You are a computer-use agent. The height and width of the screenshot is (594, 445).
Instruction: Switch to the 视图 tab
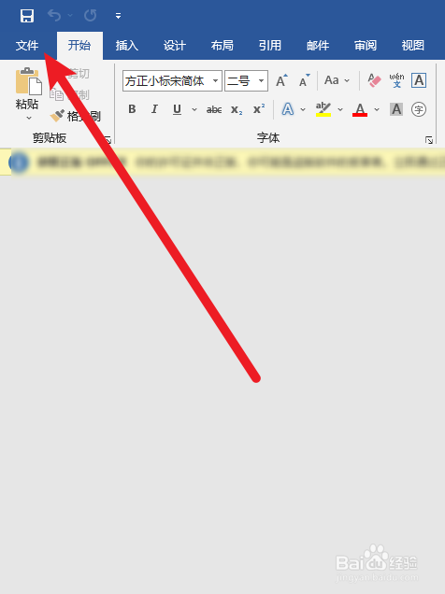coord(413,46)
